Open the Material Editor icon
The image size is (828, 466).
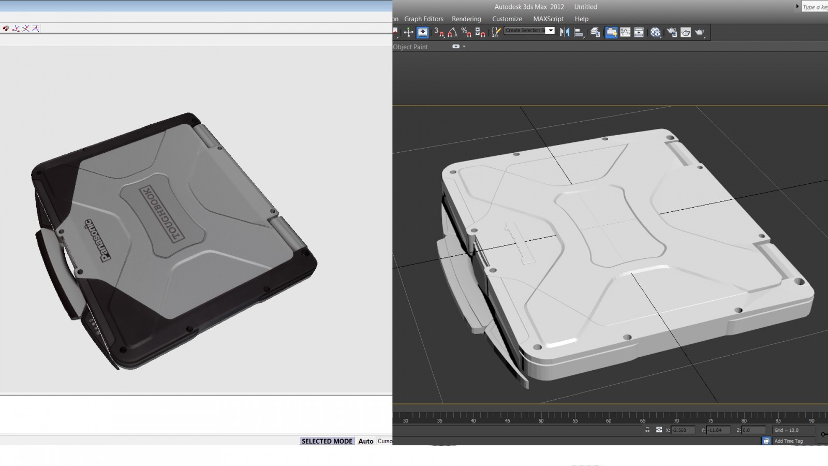click(x=656, y=32)
